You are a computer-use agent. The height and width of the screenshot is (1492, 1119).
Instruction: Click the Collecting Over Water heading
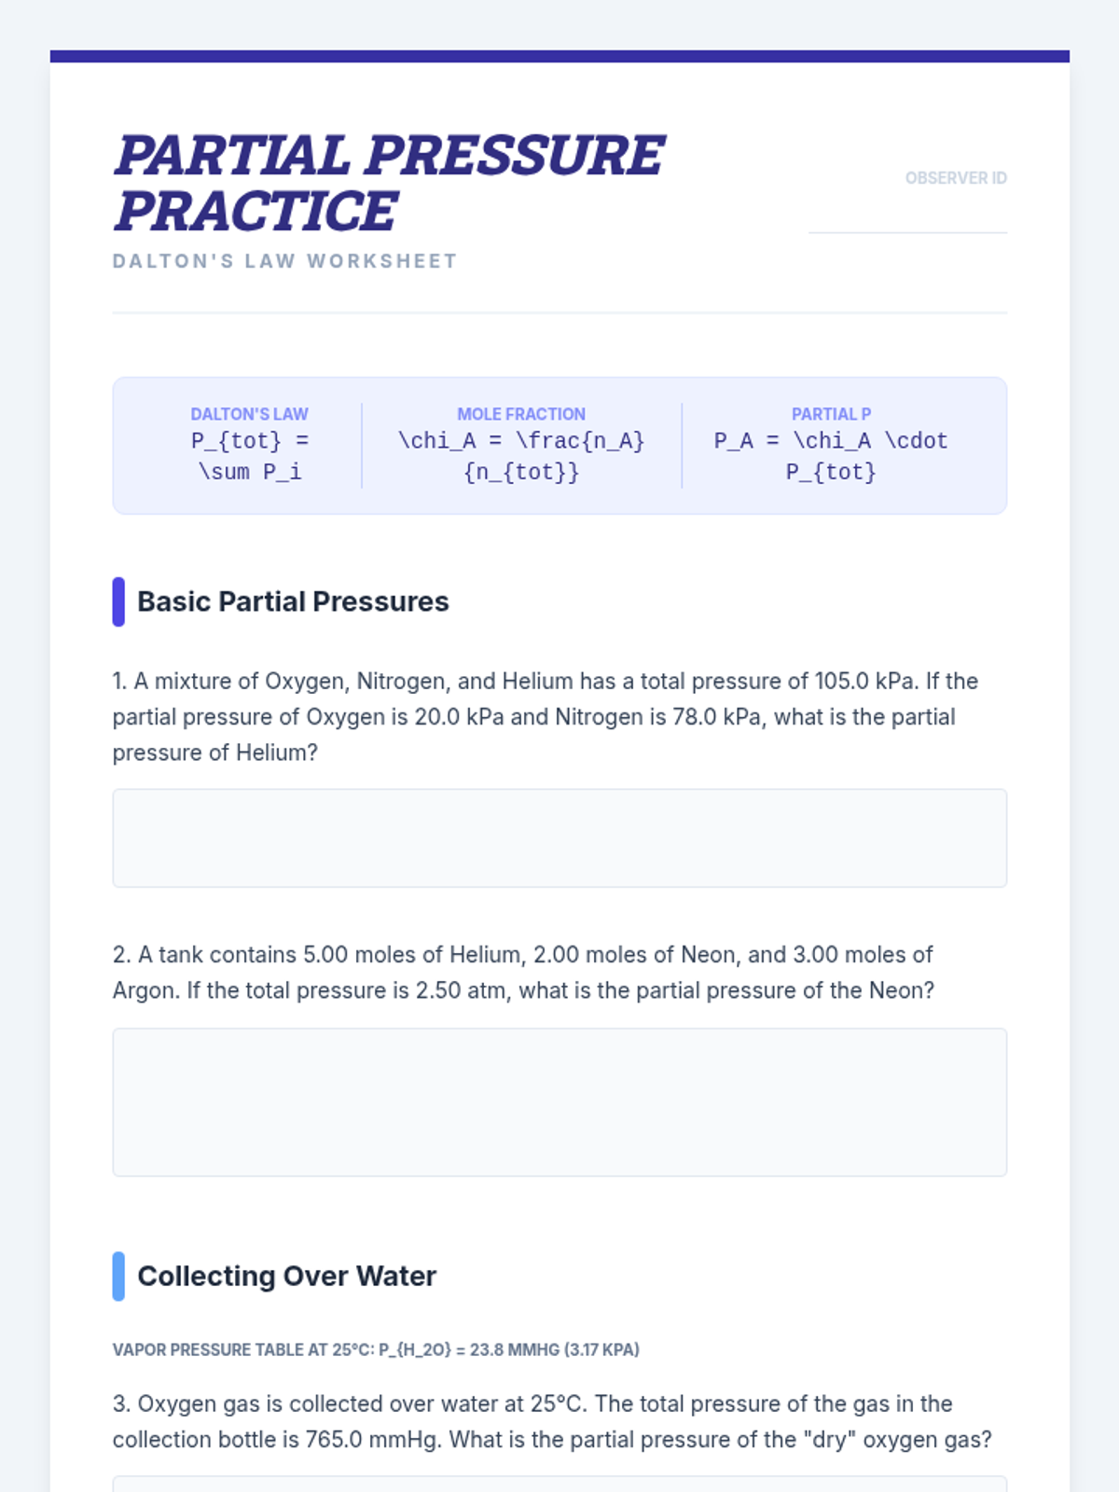286,1276
